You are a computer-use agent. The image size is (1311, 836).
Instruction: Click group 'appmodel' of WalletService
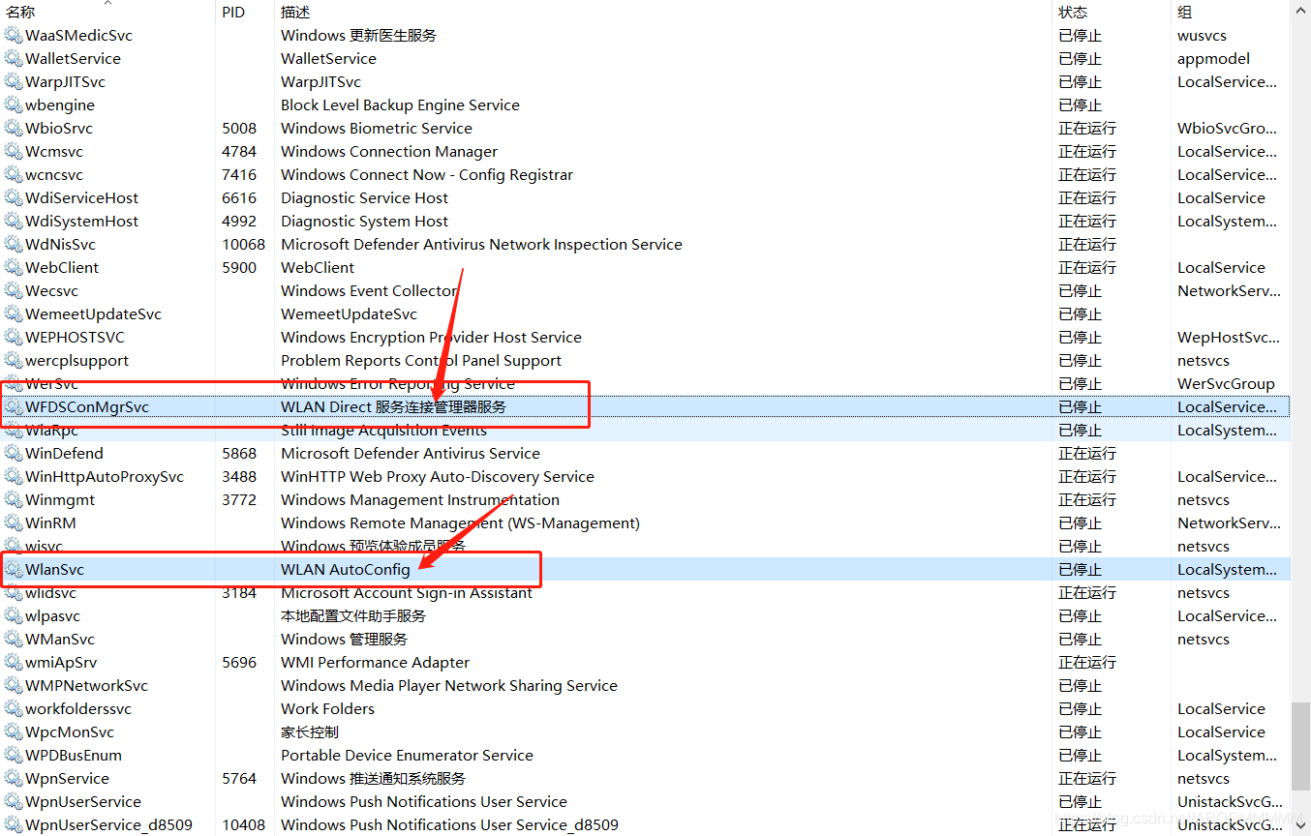[1213, 58]
